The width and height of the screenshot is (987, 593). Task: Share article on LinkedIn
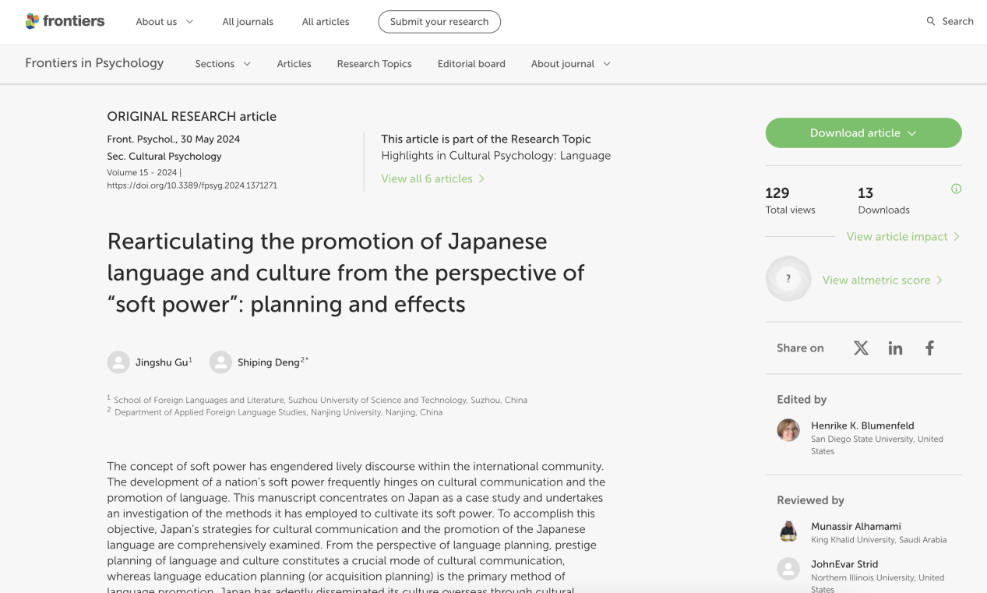(895, 348)
